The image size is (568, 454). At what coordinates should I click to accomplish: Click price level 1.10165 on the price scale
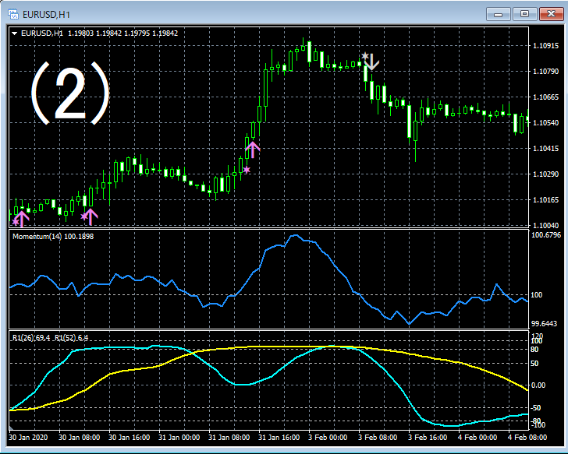(545, 199)
